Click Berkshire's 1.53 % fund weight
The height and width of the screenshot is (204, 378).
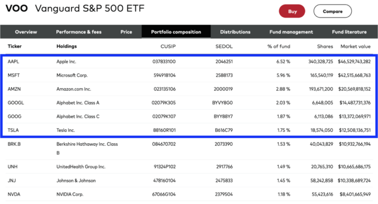pyautogui.click(x=283, y=144)
